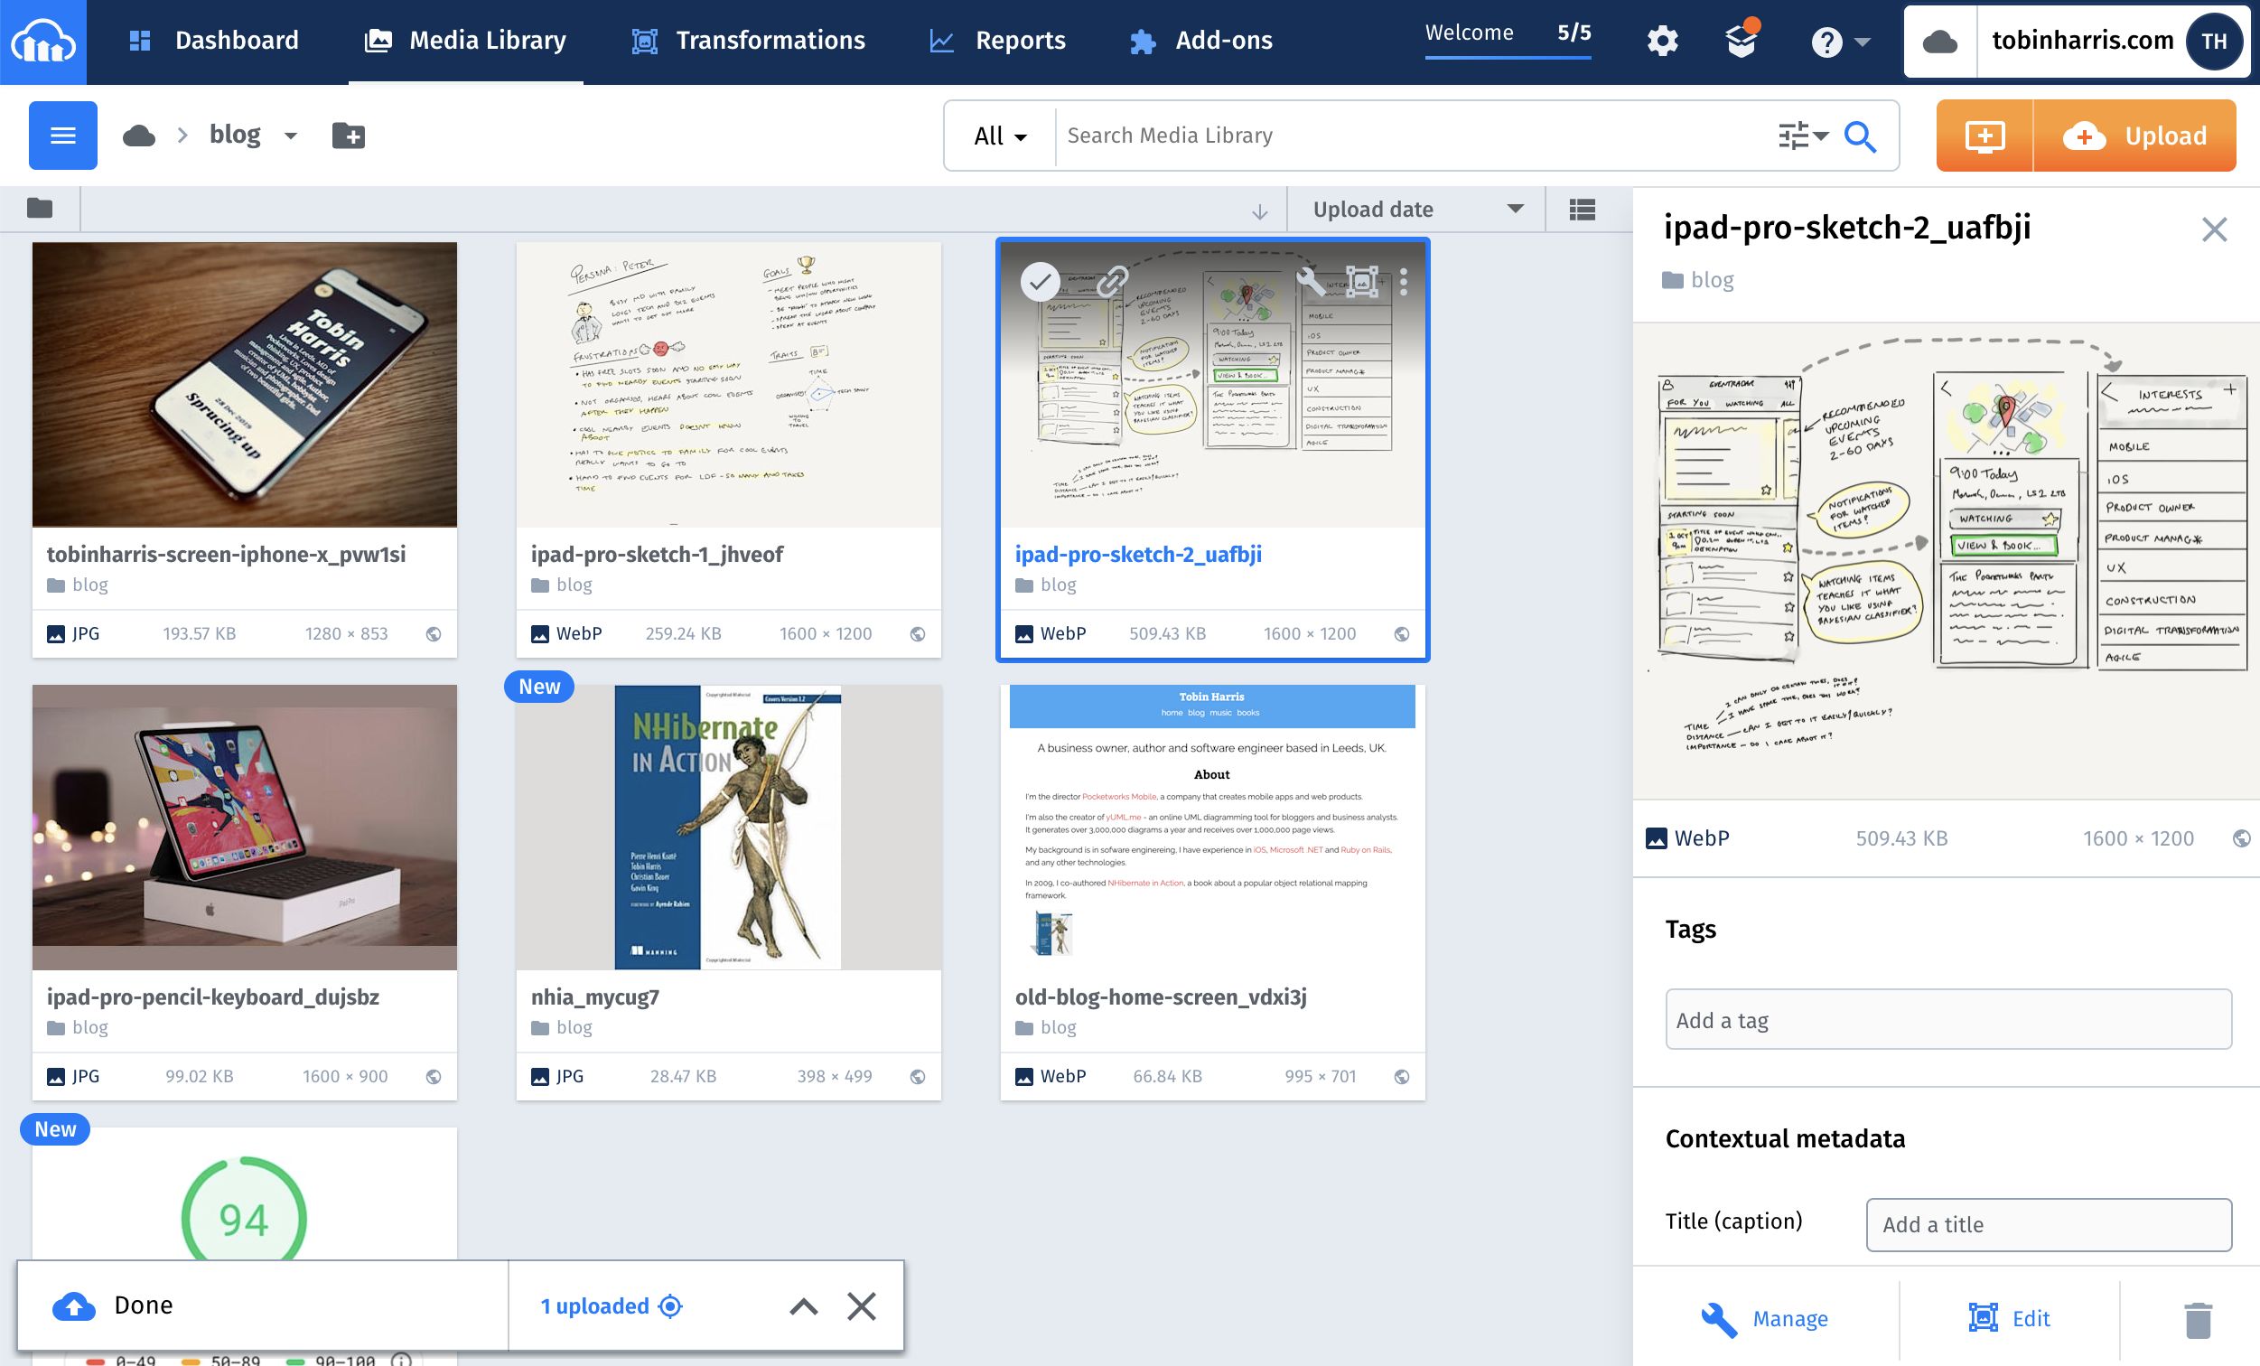Click the three-dot menu on selected image
The image size is (2260, 1366).
pyautogui.click(x=1404, y=282)
